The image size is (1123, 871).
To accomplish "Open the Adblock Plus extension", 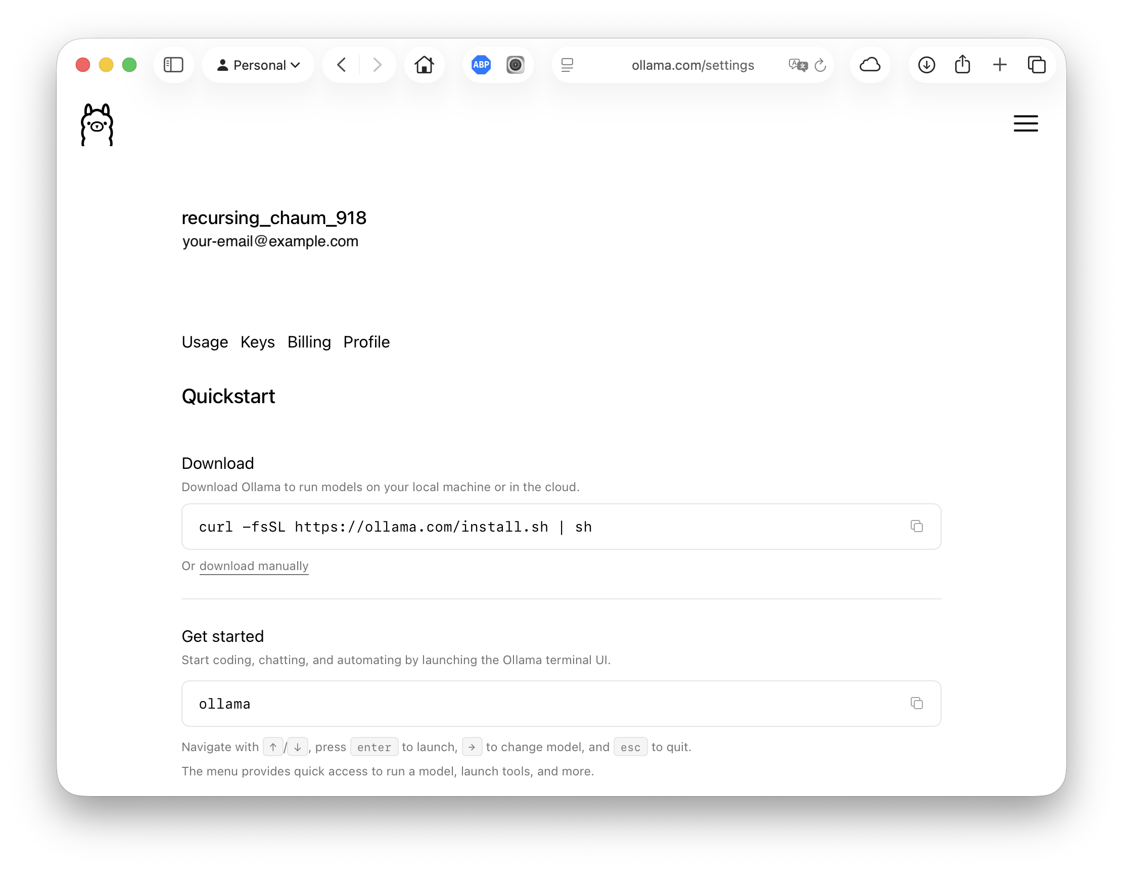I will pos(481,65).
